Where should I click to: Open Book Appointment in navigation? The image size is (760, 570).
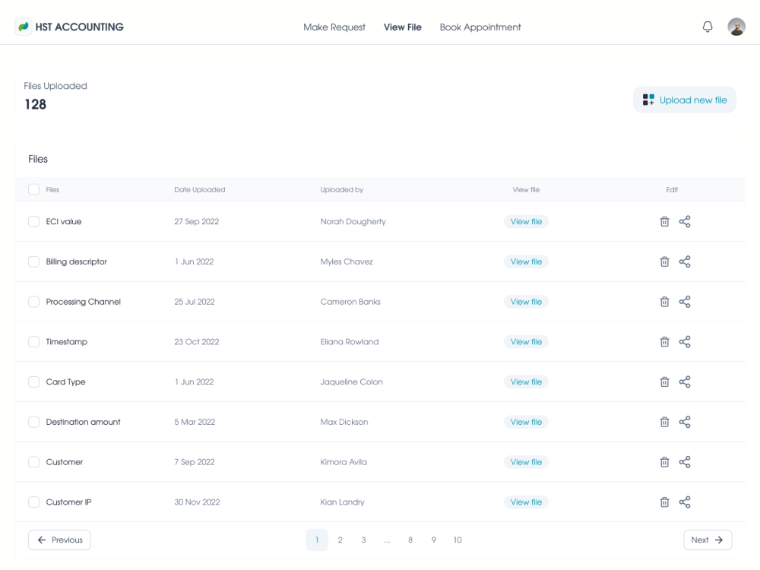tap(480, 27)
